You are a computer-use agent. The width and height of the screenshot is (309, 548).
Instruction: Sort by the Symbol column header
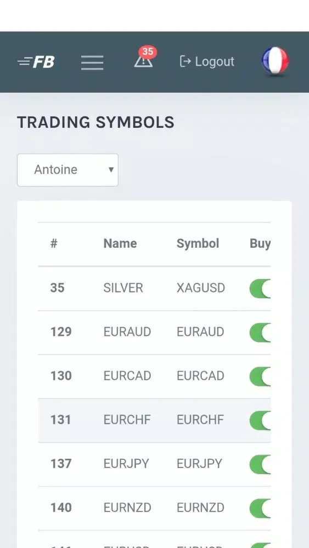coord(198,244)
